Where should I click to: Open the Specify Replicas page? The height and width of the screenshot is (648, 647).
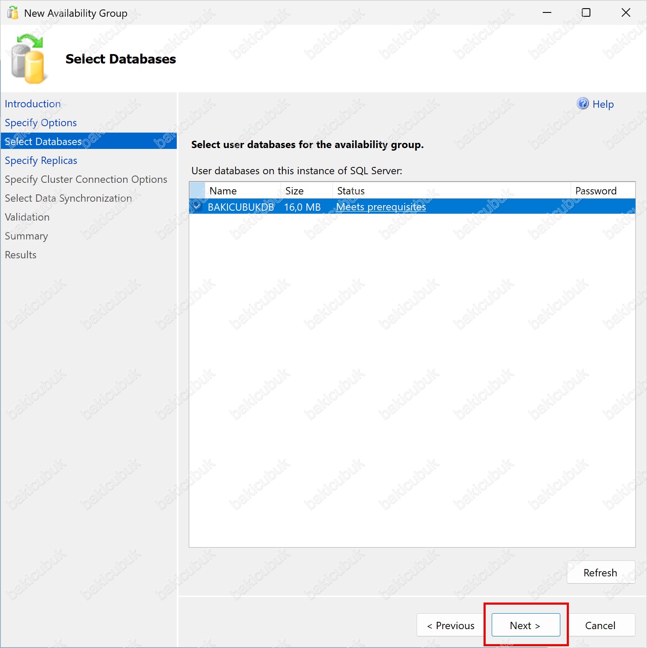pos(41,160)
